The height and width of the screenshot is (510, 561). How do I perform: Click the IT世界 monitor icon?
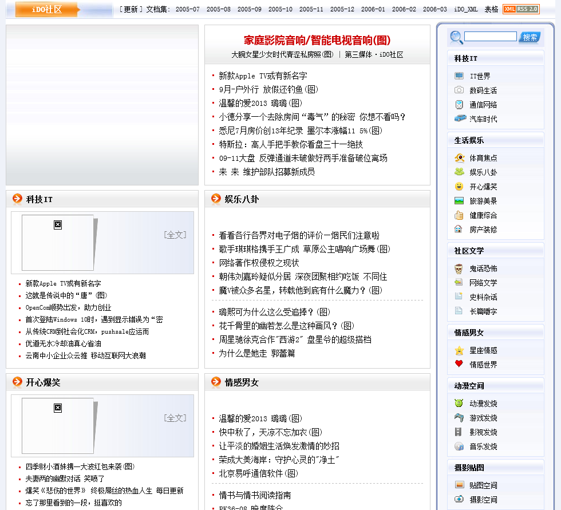[x=459, y=76]
